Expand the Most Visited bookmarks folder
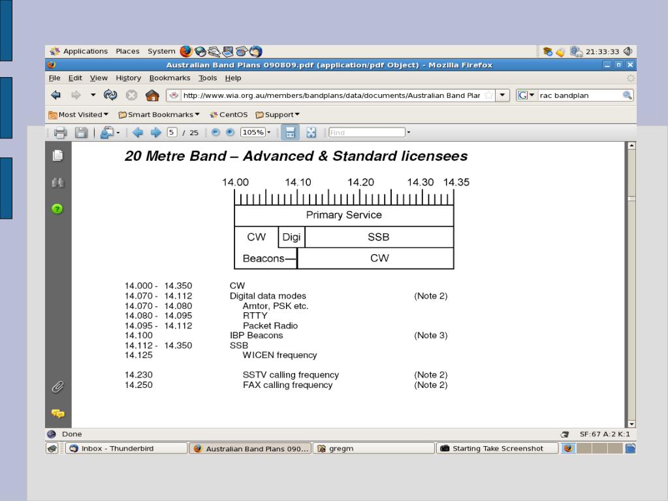 78,114
